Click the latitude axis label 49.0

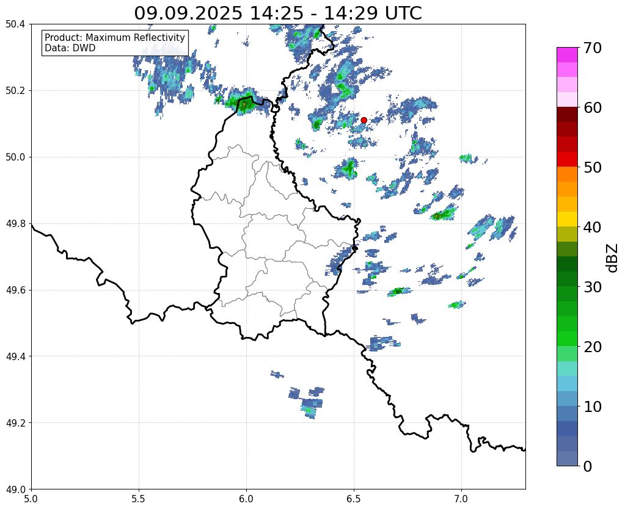pyautogui.click(x=15, y=489)
